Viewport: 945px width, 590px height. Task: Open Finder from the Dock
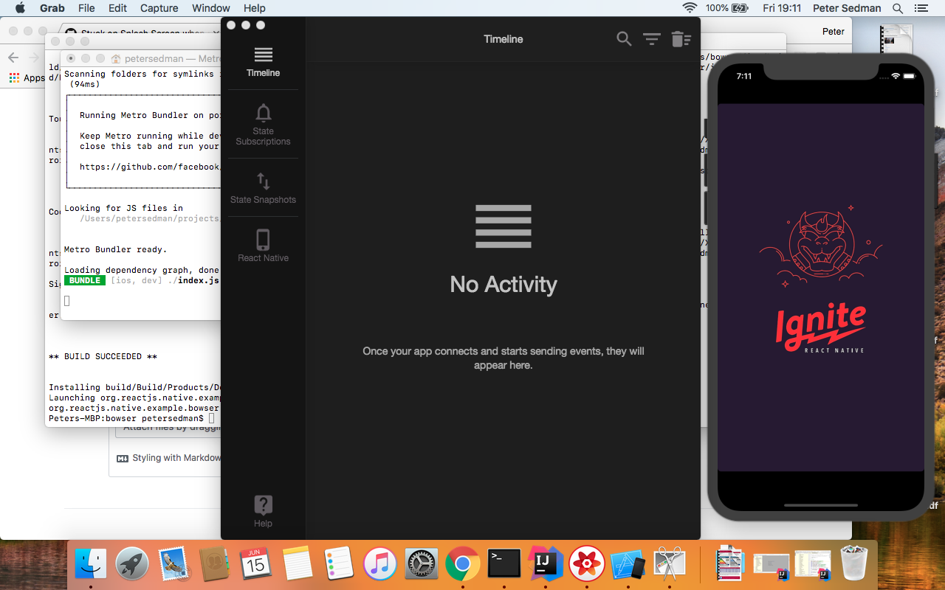90,565
